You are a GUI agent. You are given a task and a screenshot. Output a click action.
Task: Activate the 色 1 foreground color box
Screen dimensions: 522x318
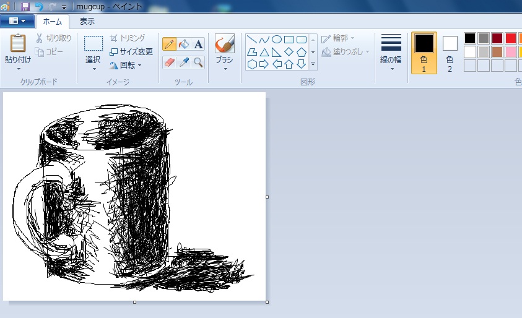424,52
